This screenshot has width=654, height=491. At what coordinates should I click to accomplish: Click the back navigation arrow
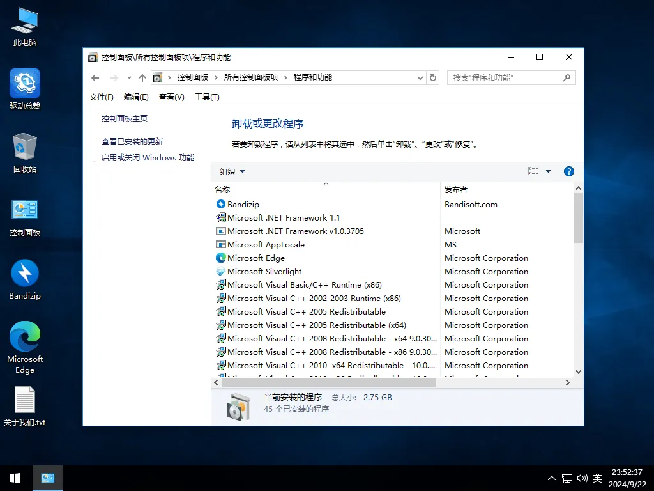pos(95,77)
